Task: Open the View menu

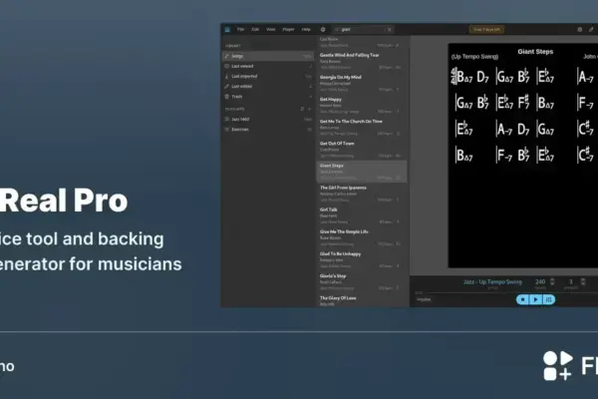Action: (271, 29)
